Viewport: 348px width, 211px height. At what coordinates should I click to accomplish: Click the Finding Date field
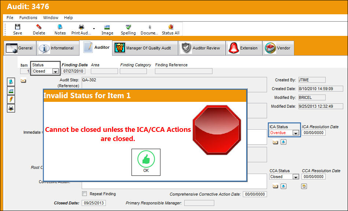pos(74,71)
